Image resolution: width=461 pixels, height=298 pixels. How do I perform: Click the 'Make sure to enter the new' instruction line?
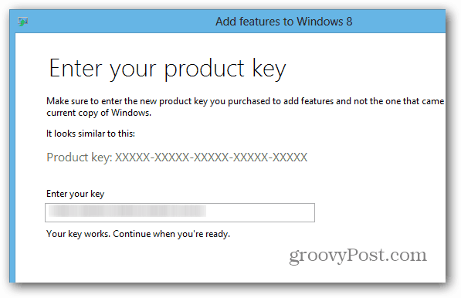coord(246,101)
